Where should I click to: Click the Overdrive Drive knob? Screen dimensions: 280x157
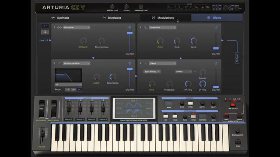click(x=160, y=41)
